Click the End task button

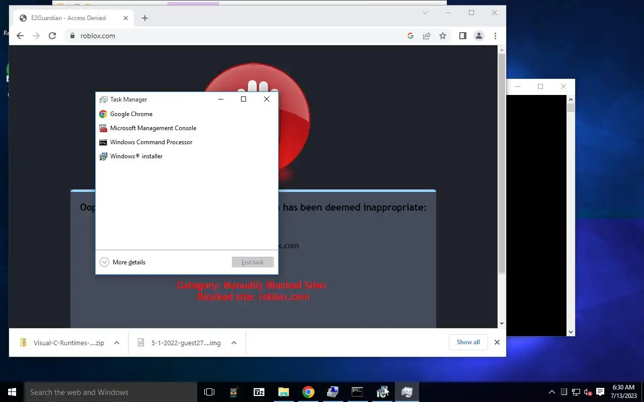pos(253,262)
